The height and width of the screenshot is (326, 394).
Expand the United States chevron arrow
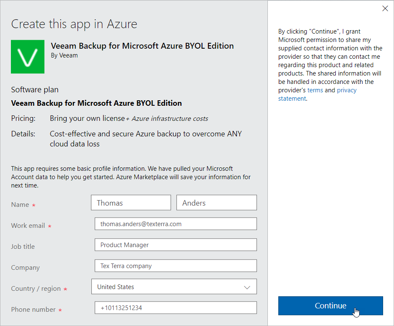pos(247,287)
